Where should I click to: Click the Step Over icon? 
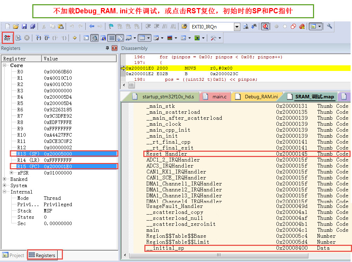pos(47,38)
